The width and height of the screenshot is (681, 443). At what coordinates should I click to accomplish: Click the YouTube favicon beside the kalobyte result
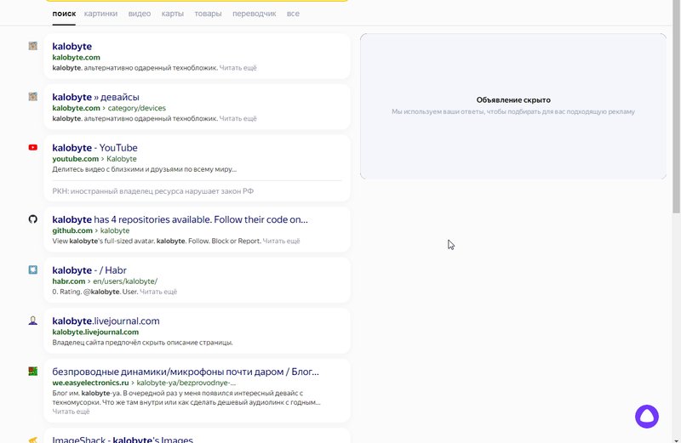[33, 147]
